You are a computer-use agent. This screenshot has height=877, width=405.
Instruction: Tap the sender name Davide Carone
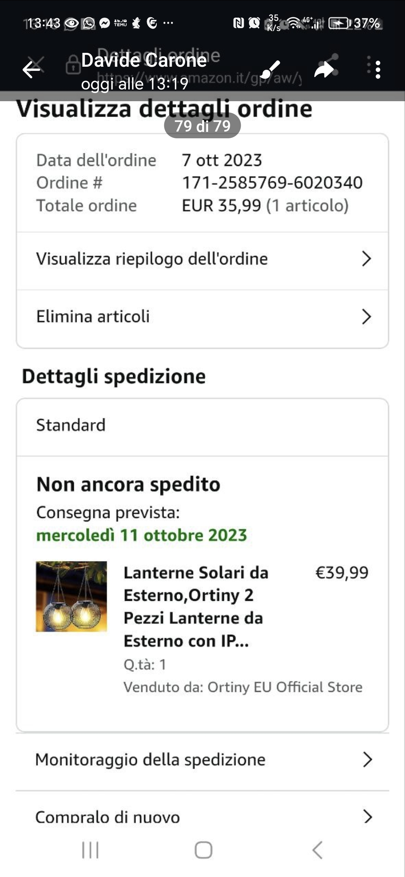(x=144, y=60)
